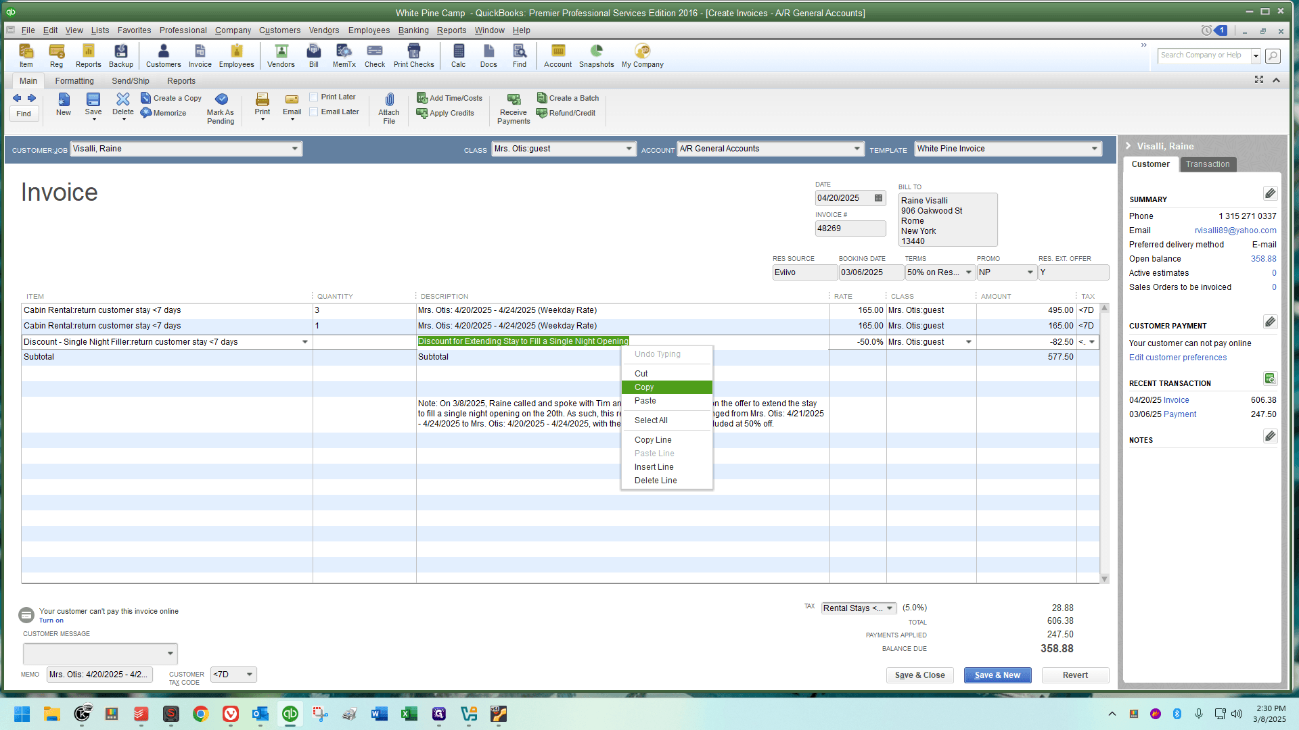Screen dimensions: 1299x730
Task: Expand the A/R Account dropdown
Action: point(857,149)
